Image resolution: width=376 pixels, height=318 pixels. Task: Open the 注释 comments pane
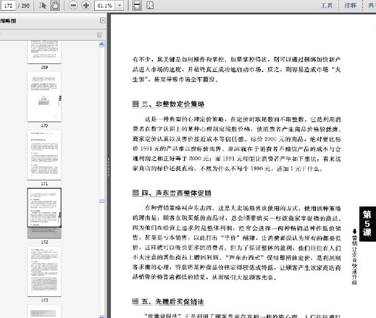click(x=350, y=5)
